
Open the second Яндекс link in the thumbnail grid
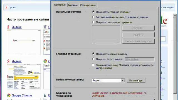pos(17,61)
